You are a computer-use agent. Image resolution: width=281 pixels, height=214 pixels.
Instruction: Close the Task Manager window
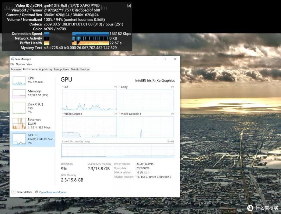click(175, 59)
